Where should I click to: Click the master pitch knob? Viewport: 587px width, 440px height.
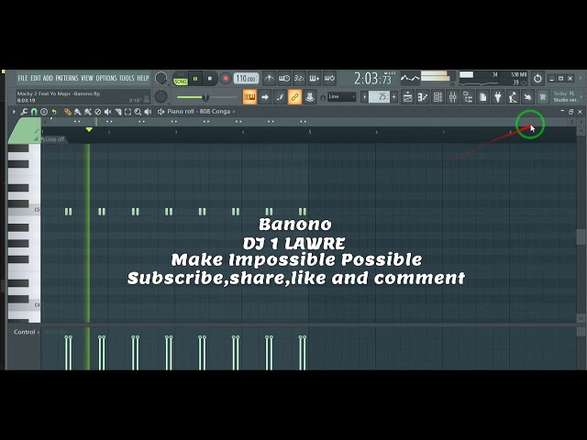tap(161, 96)
